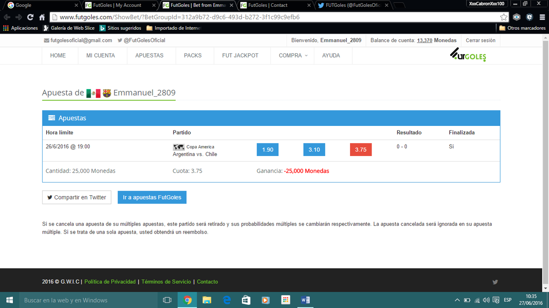Screen dimensions: 549x308
Task: Click the Compartir en Twitter button
Action: [x=77, y=198]
